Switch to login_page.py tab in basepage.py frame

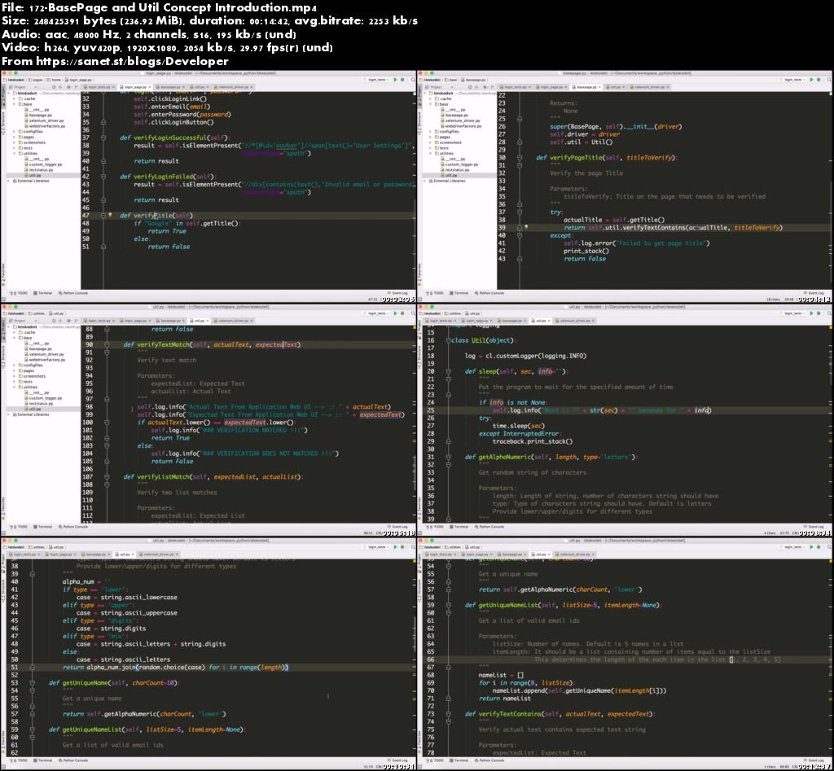551,86
